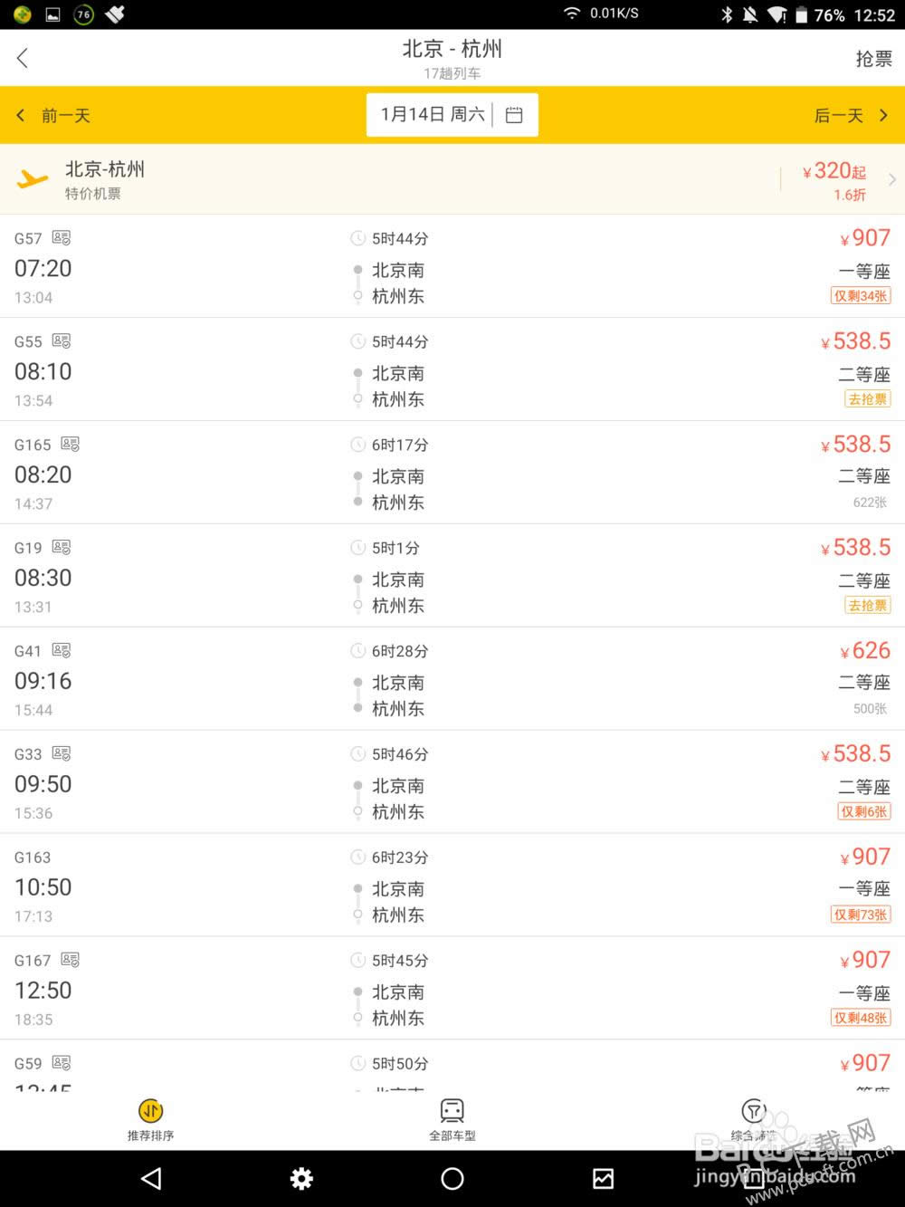Viewport: 905px width, 1207px height.
Task: Open the calendar date picker icon
Action: 514,115
